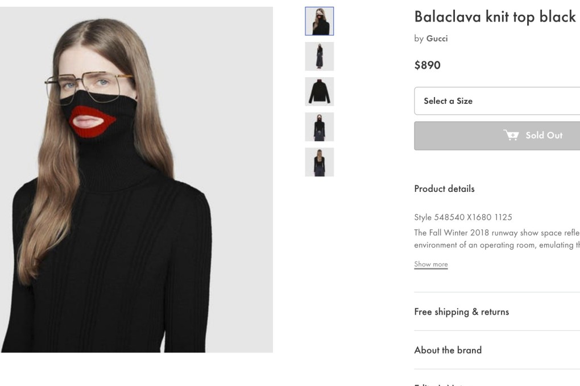
Task: Click the style number 548540 X1680 1125
Action: (463, 217)
